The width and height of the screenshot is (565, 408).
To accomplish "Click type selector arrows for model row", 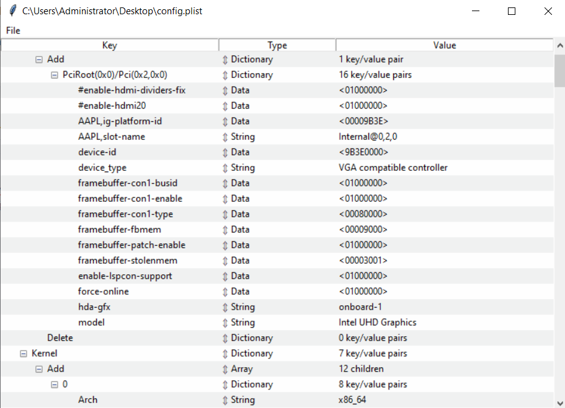I will point(225,323).
